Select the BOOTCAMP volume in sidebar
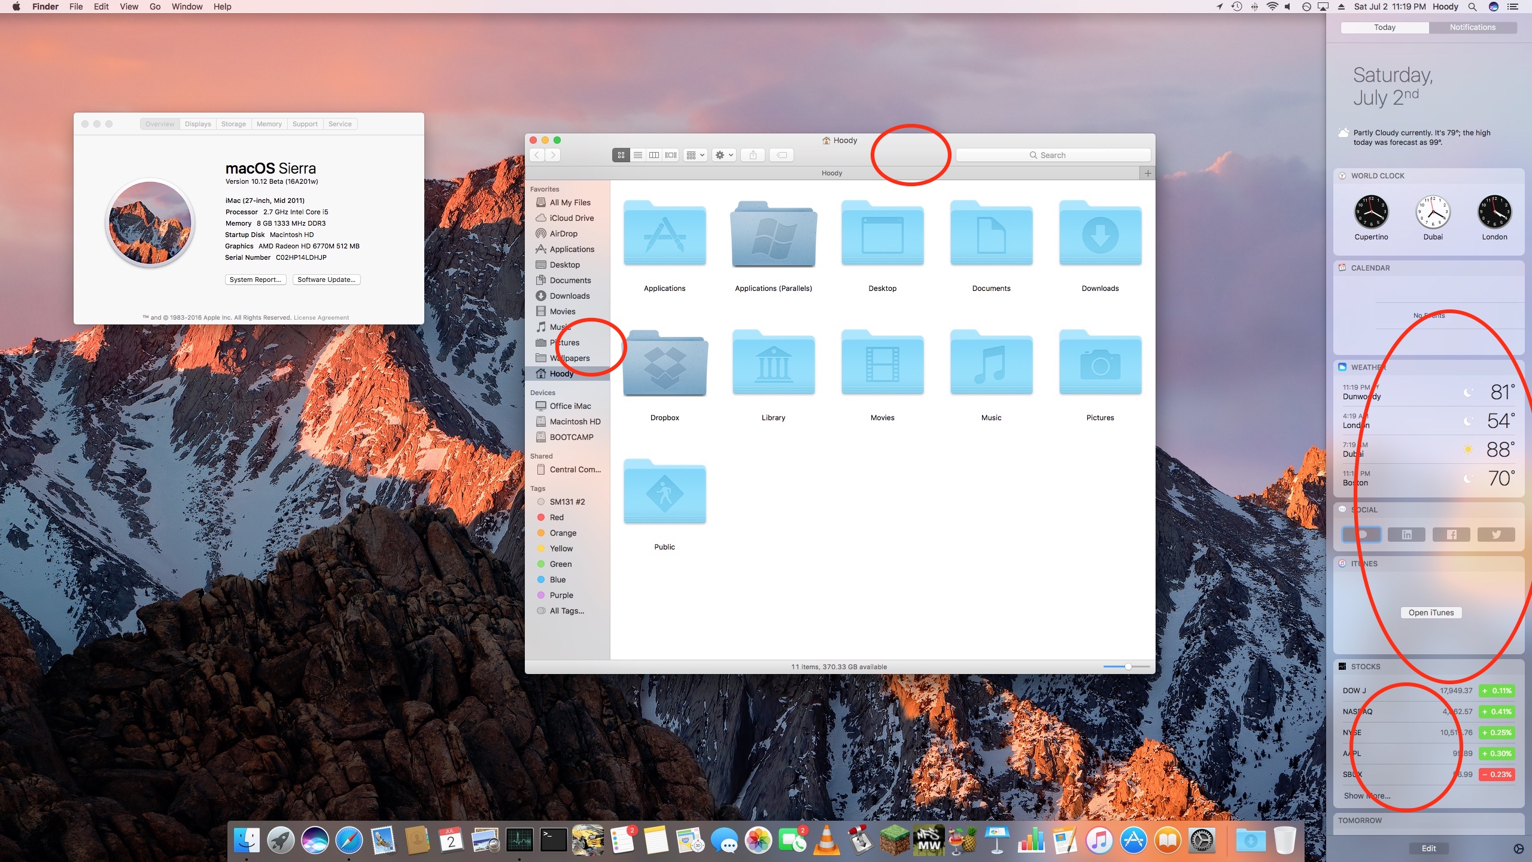The width and height of the screenshot is (1532, 862). 572,437
